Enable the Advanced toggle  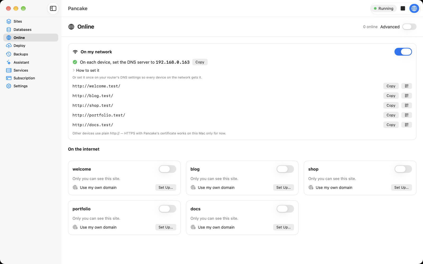[x=409, y=27]
